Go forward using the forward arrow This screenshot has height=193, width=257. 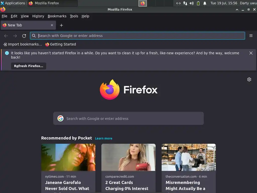click(x=15, y=36)
